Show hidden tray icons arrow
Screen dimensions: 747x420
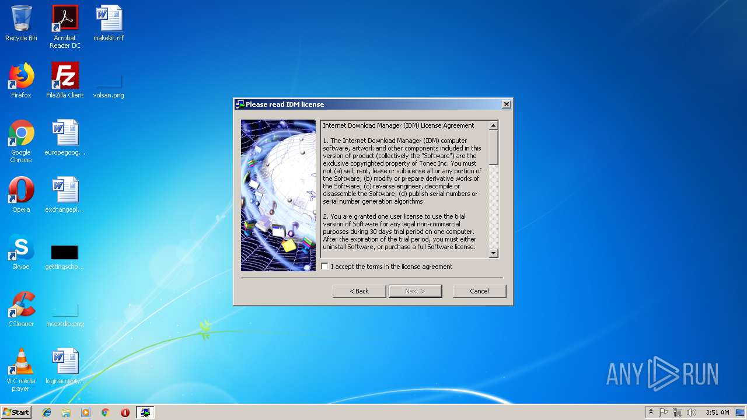coord(651,412)
